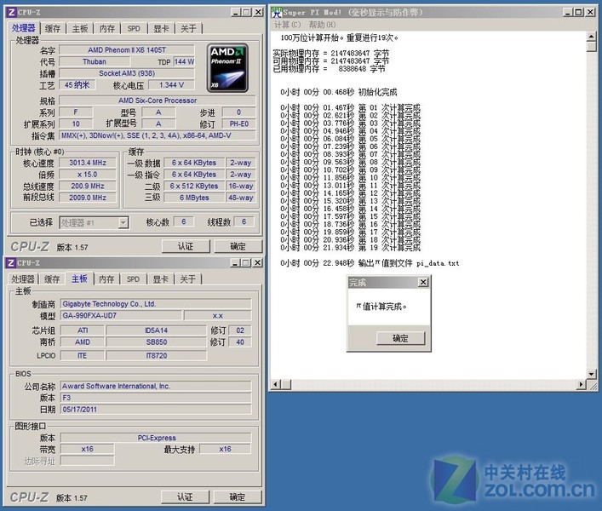Open SPD tab in upper CPU-Z window

[134, 28]
